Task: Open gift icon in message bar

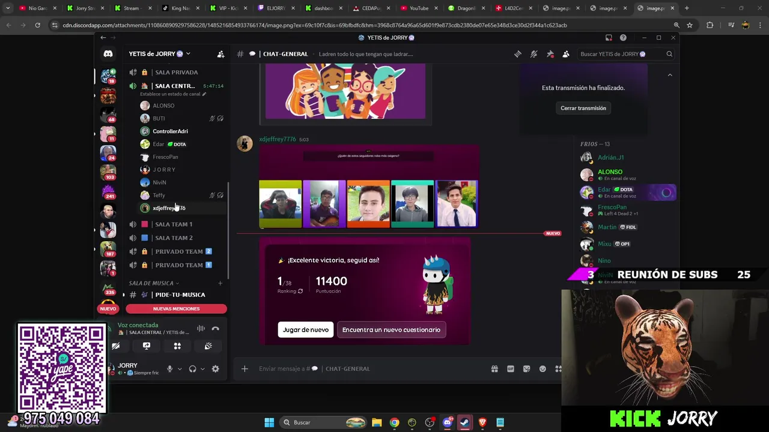Action: click(x=494, y=369)
